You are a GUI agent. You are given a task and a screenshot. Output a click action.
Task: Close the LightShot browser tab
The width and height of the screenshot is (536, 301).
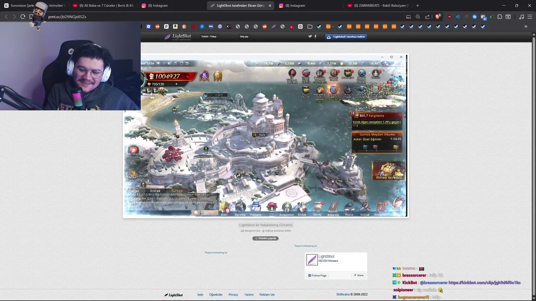(x=270, y=5)
